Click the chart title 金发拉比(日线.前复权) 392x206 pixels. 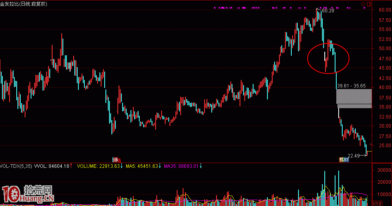[x=23, y=4]
